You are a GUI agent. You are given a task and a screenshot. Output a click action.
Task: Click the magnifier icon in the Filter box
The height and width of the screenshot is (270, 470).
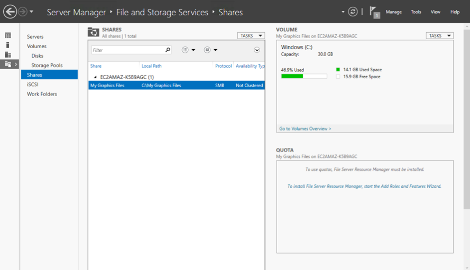[168, 50]
